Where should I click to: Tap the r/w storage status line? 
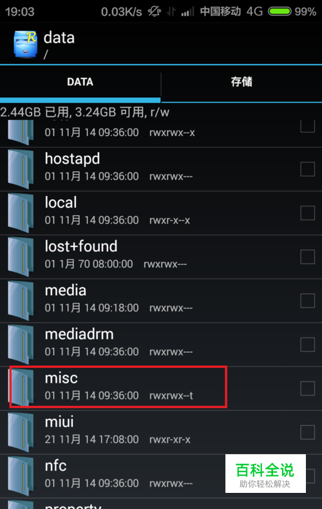(85, 112)
